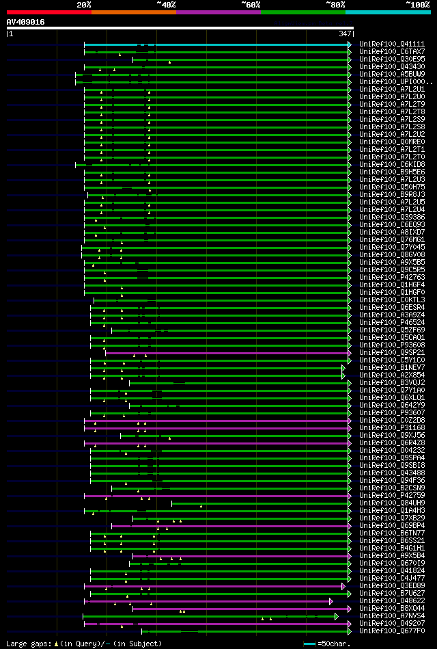Image resolution: width=437 pixels, height=649 pixels.
Task: Click the UniRef100_C6KID8 label
Action: click(392, 165)
